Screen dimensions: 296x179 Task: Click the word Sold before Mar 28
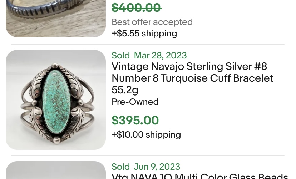coord(120,56)
